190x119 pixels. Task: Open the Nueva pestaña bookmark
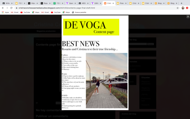tap(79, 12)
